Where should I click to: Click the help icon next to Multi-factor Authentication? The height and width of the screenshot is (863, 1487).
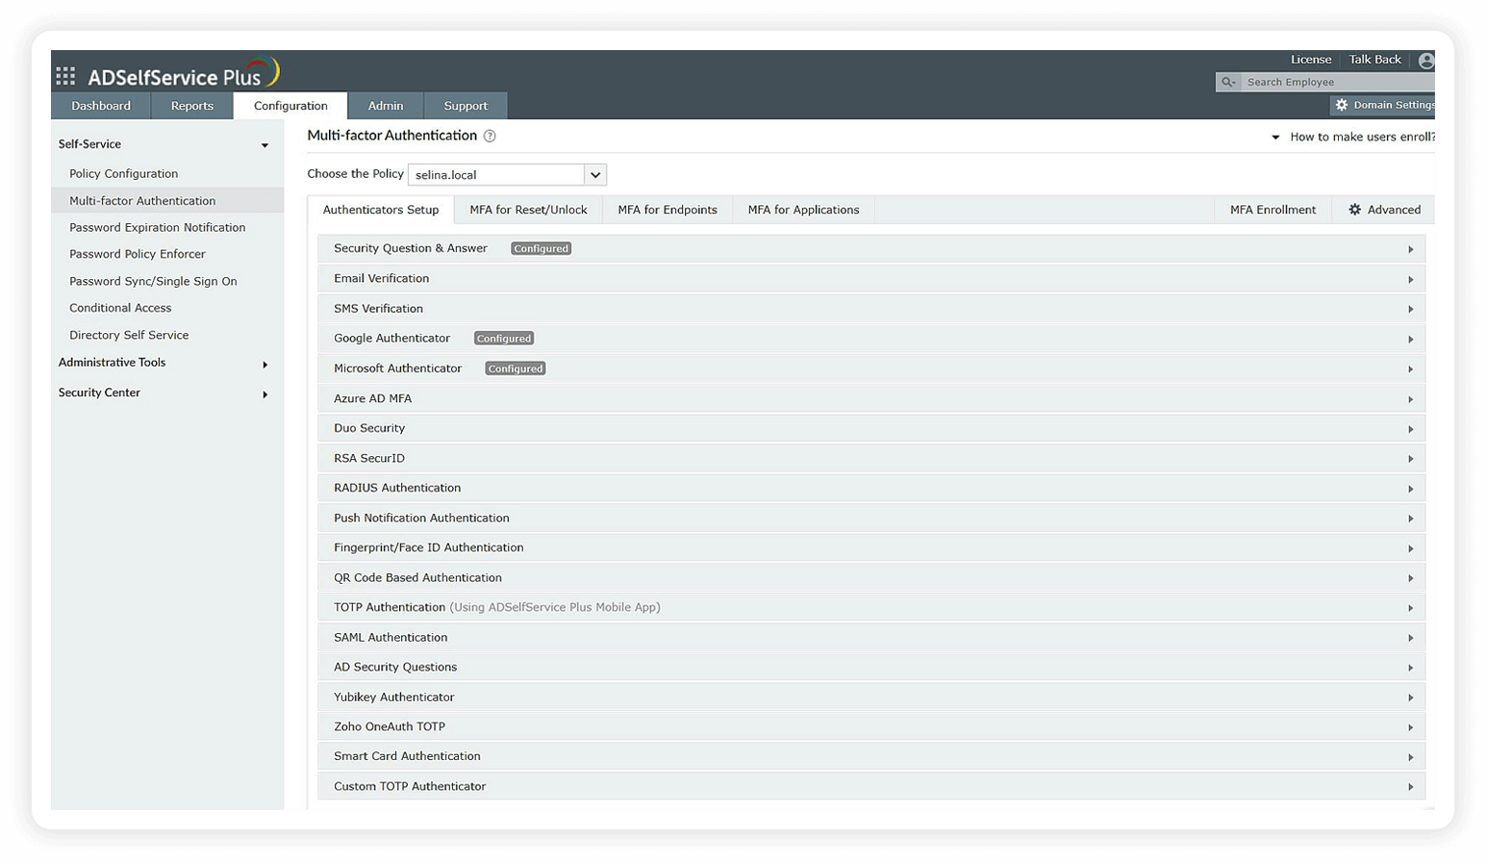pyautogui.click(x=491, y=136)
